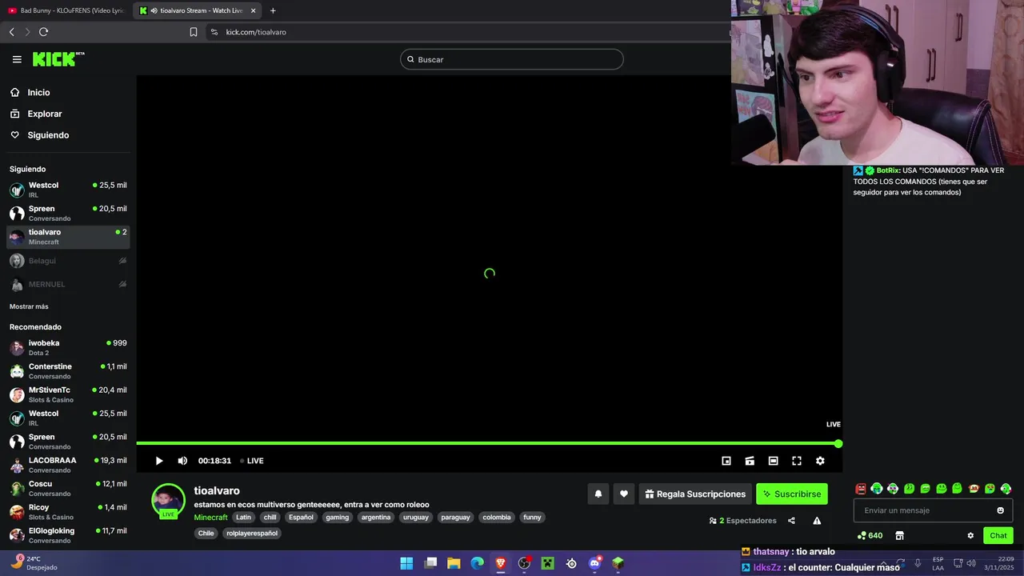1024x576 pixels.
Task: Open the Westcol channel under Siguiendo
Action: click(68, 190)
